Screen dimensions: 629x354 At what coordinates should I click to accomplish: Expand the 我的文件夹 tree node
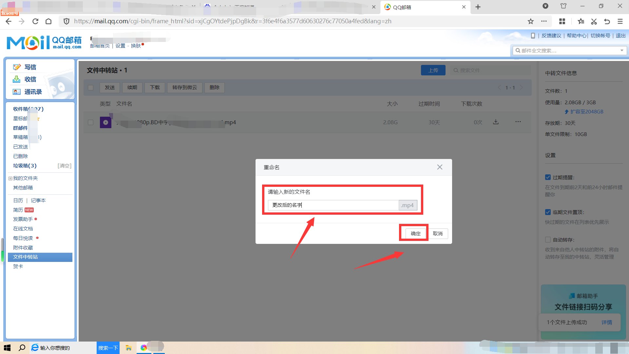[10, 178]
